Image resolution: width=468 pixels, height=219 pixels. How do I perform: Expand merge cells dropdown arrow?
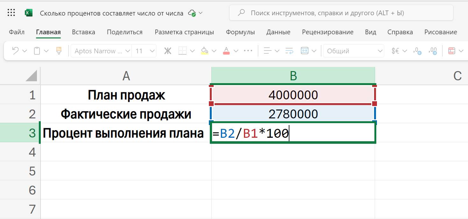tap(314, 51)
